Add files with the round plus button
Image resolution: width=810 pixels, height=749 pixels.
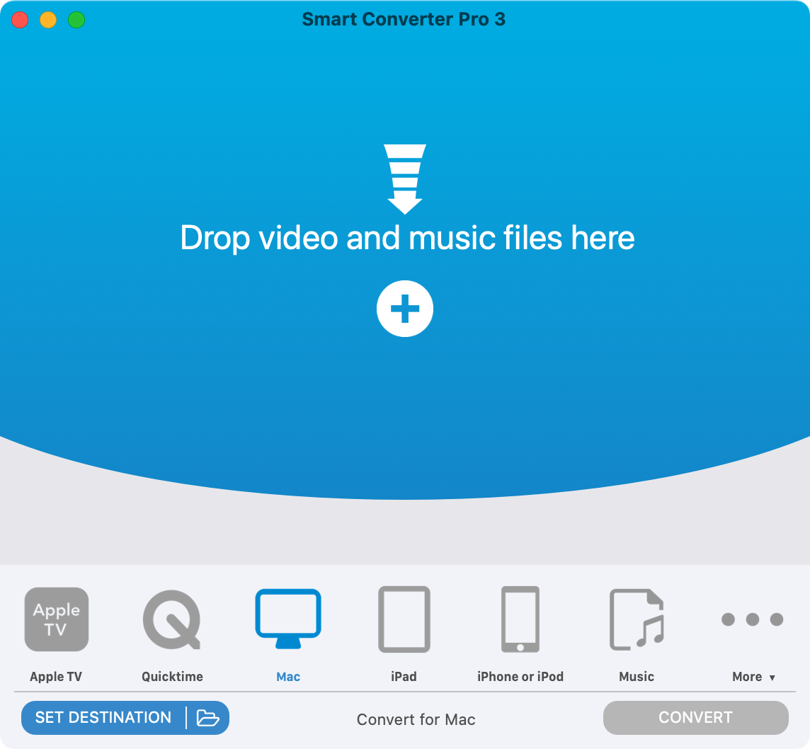pos(405,309)
